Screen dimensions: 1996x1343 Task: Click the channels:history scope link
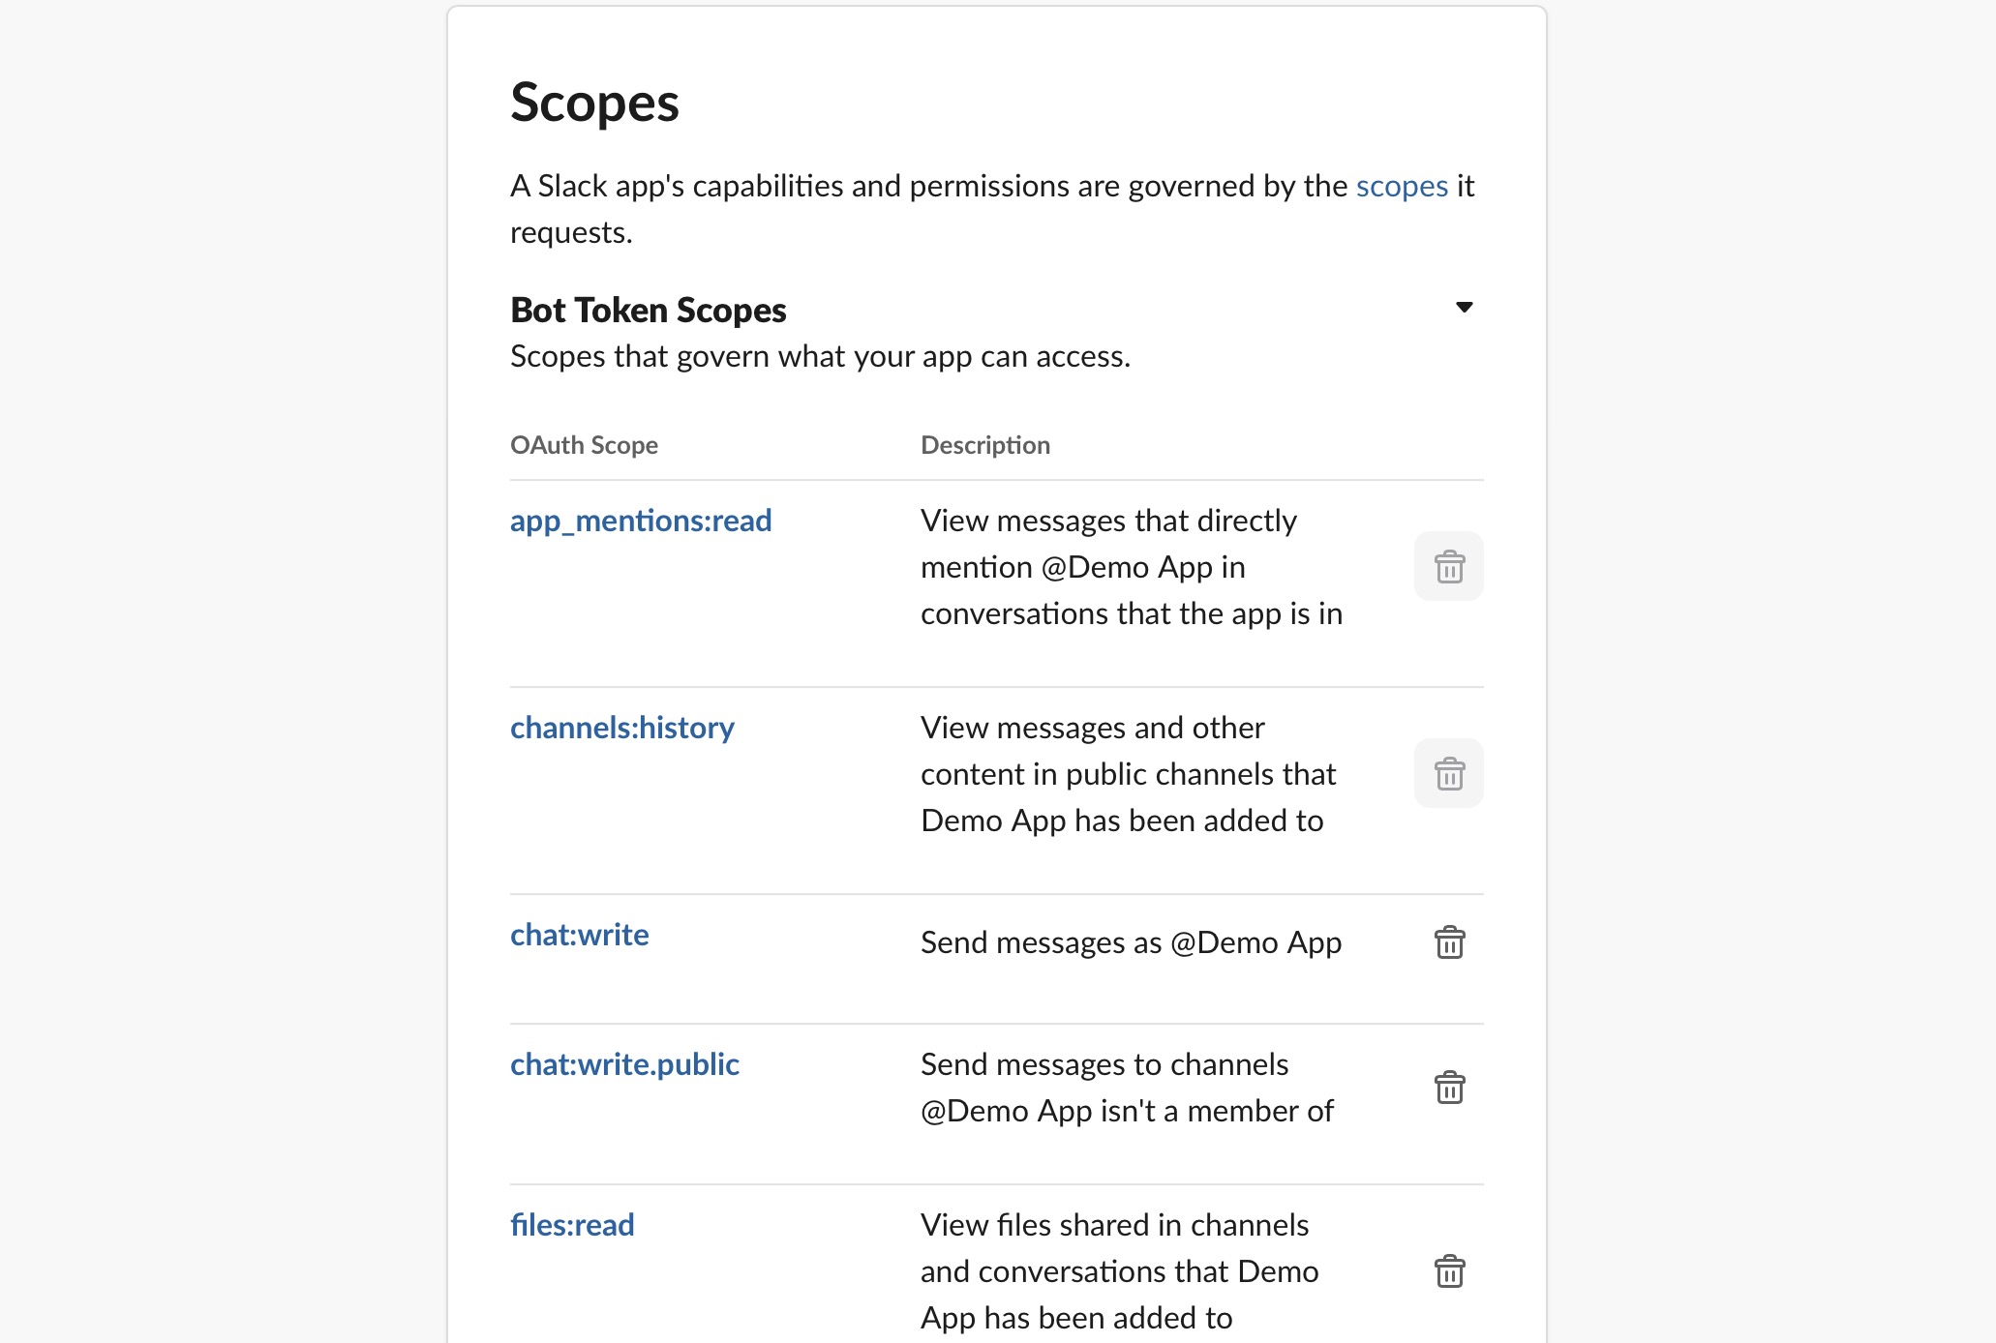tap(621, 728)
